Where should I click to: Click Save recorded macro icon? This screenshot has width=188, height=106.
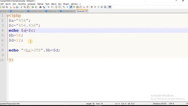point(105,7)
